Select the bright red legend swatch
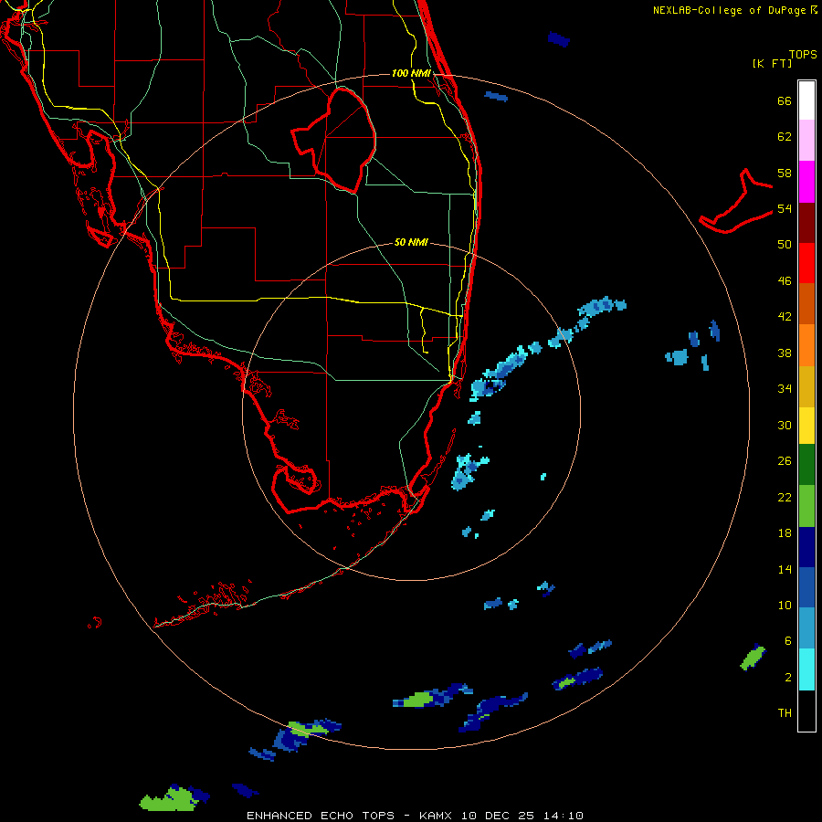Screen dimensions: 822x822 click(x=806, y=263)
